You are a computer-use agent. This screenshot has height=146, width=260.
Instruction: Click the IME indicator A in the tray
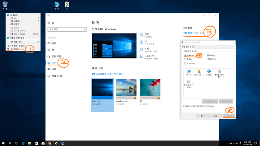[x=240, y=143]
